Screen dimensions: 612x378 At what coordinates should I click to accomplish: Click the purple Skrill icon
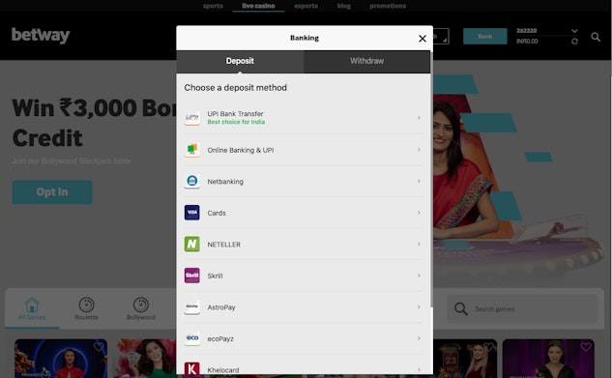[x=192, y=276]
